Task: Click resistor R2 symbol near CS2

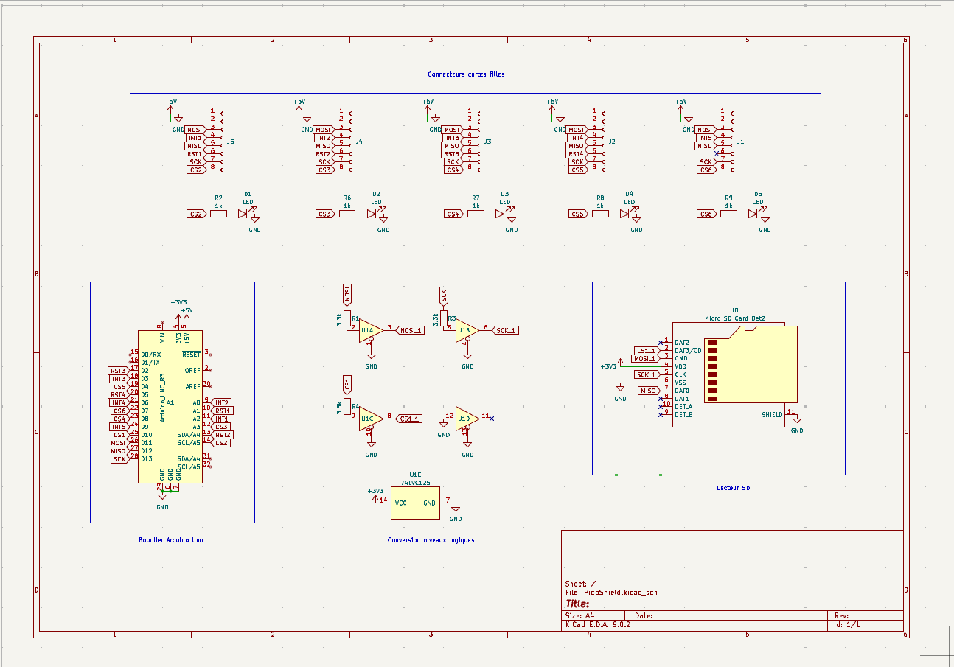Action: tap(218, 214)
